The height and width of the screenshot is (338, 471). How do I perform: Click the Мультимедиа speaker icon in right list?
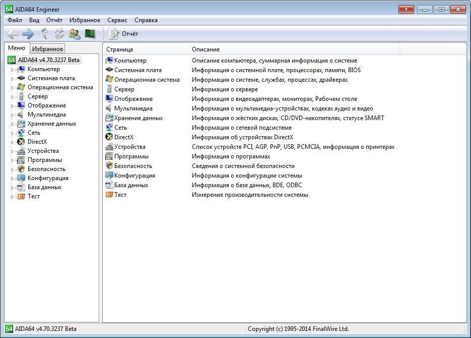pos(109,108)
